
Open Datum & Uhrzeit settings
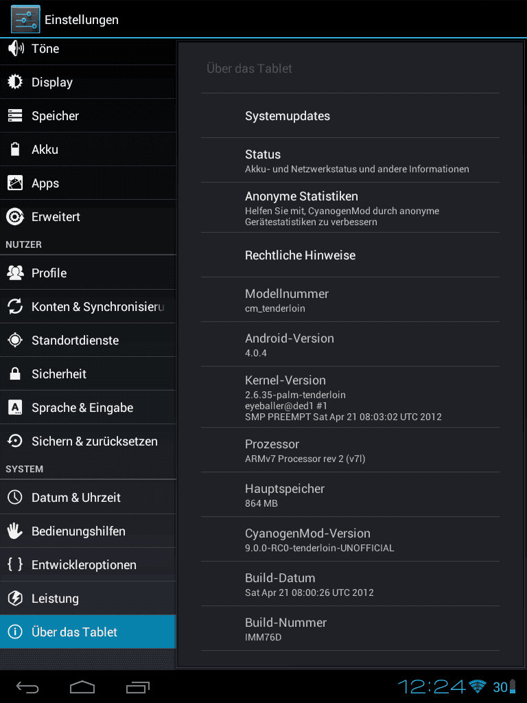point(88,497)
